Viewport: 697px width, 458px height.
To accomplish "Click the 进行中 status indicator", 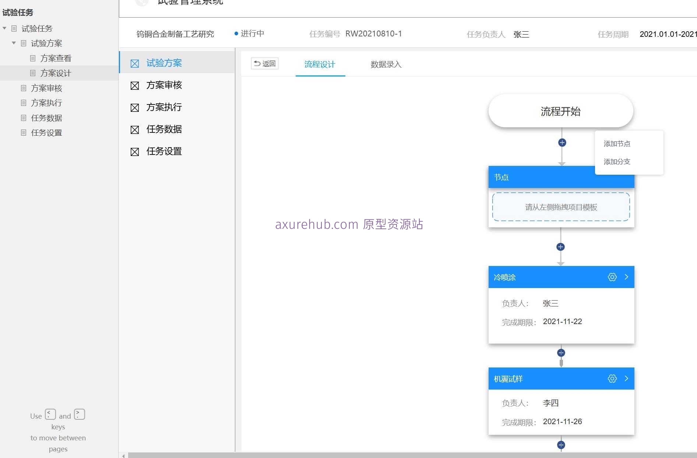I will 249,33.
